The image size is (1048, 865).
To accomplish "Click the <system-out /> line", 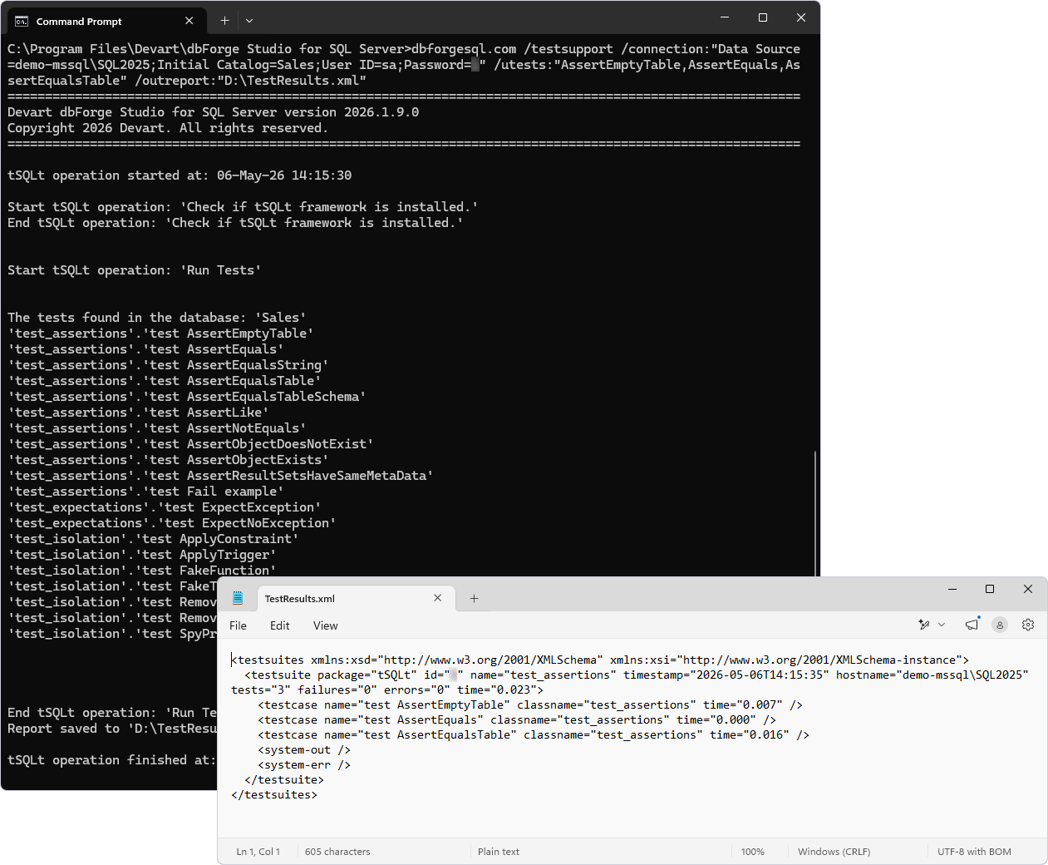I will pyautogui.click(x=304, y=749).
